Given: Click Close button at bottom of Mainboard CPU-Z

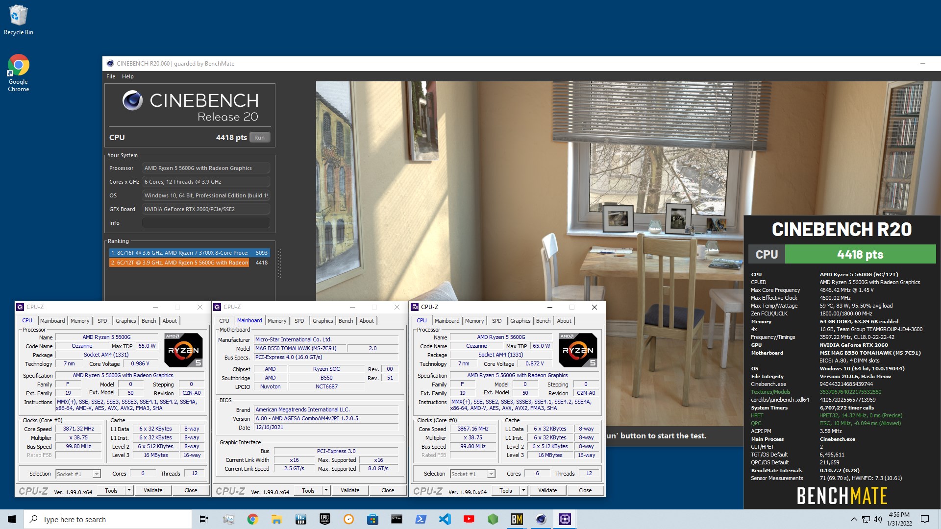Looking at the screenshot, I should pyautogui.click(x=388, y=490).
